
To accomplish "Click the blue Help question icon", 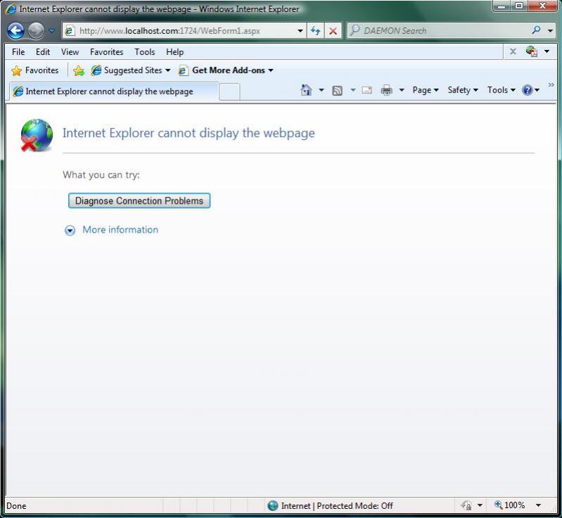I will pos(528,90).
